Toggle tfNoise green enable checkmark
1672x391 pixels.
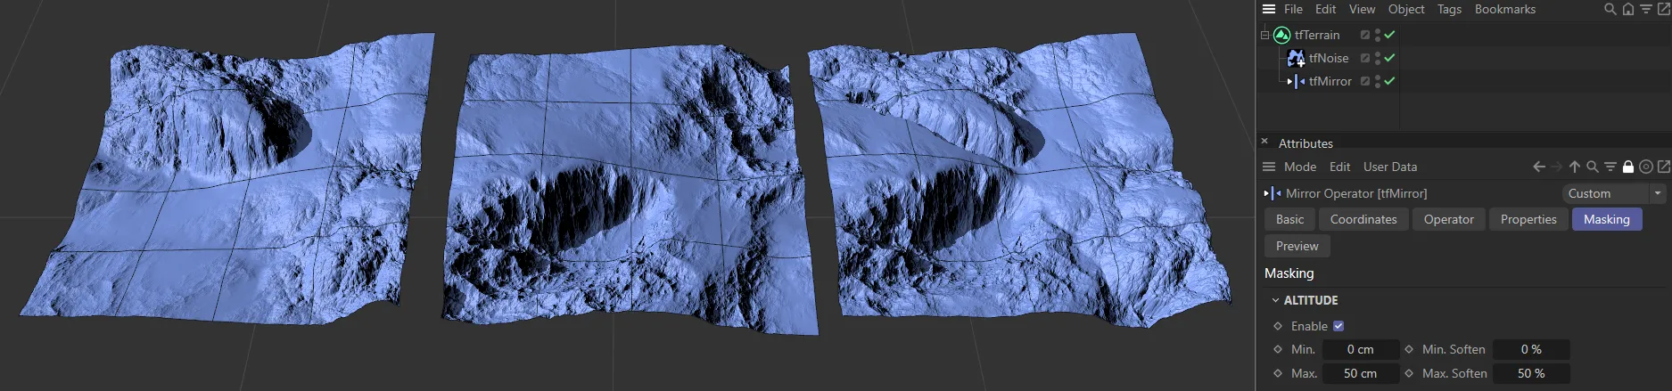pos(1389,58)
